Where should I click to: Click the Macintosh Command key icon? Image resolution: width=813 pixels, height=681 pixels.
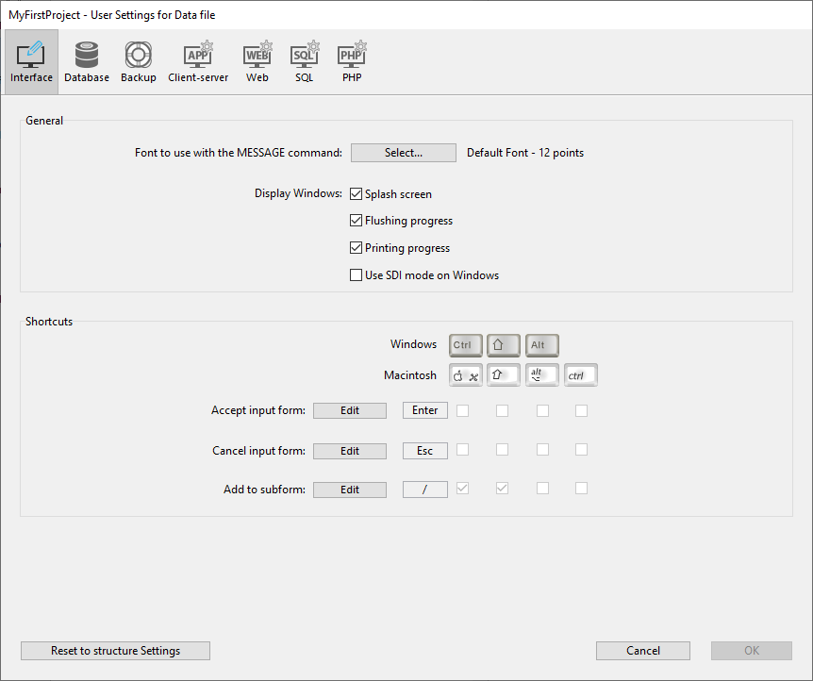[x=466, y=375]
